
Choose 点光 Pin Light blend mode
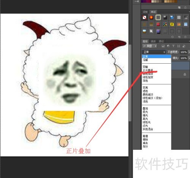coord(145,126)
